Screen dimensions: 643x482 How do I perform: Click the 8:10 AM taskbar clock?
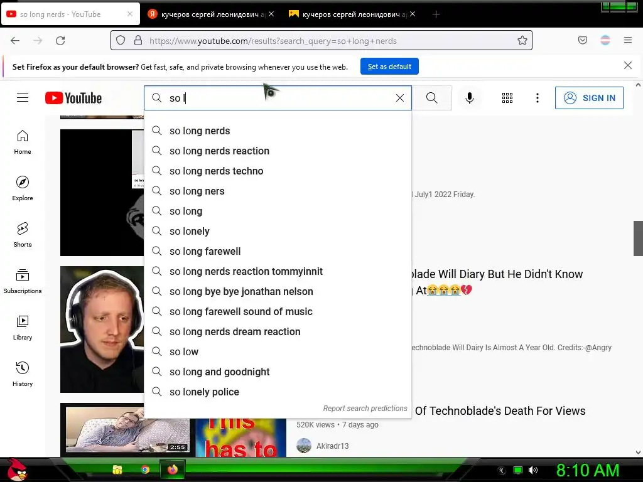tap(587, 470)
